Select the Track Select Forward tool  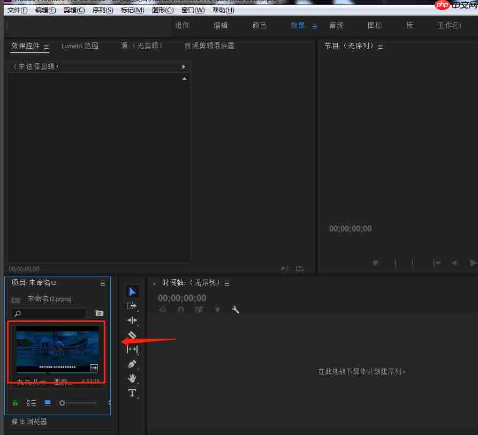132,306
